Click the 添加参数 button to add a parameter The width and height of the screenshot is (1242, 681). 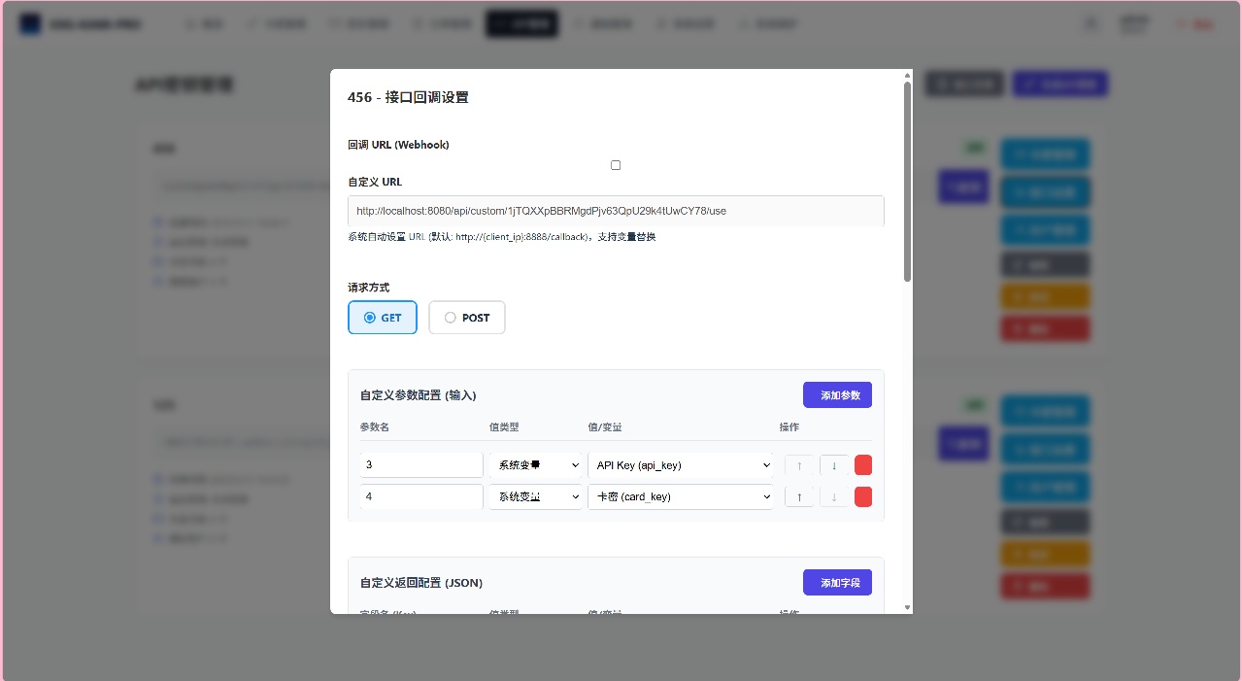click(837, 394)
